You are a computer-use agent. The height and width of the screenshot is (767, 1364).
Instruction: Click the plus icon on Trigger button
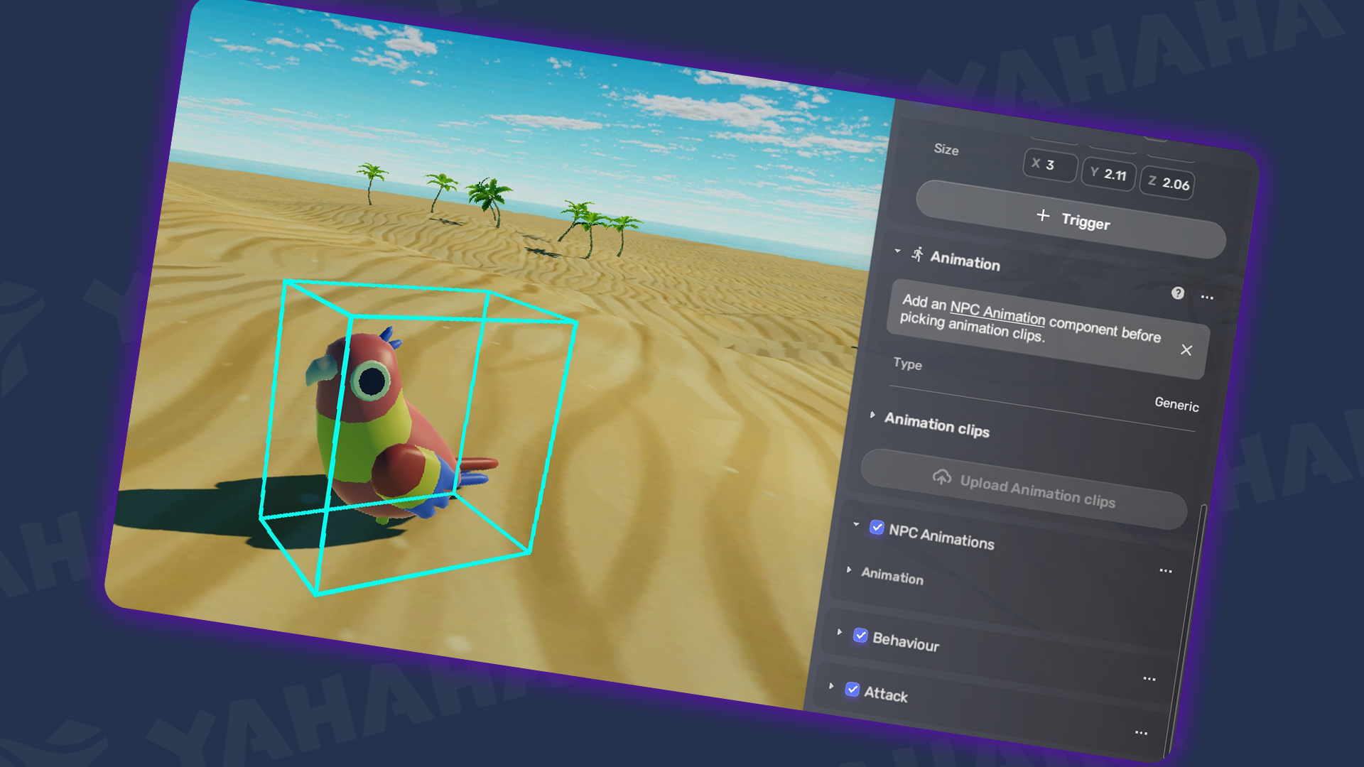coord(1042,215)
